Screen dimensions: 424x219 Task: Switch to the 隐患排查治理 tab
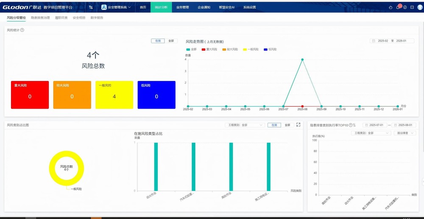pos(40,18)
